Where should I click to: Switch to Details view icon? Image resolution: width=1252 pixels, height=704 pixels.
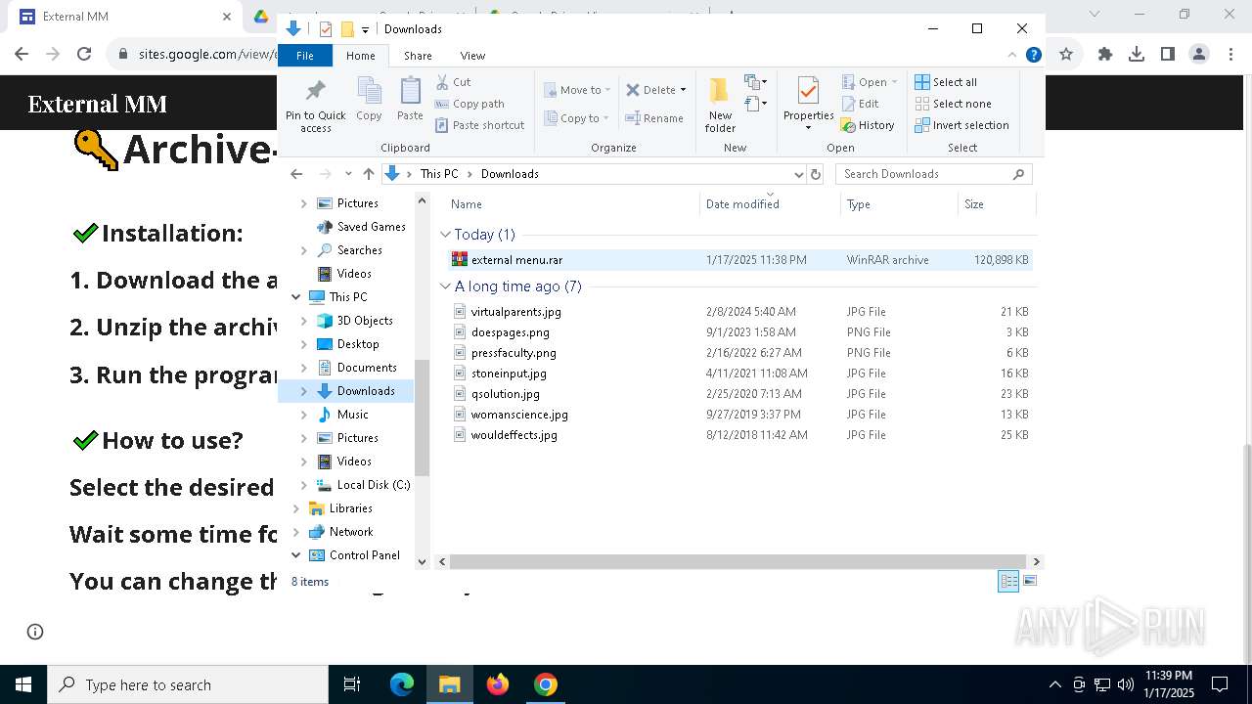[1008, 582]
